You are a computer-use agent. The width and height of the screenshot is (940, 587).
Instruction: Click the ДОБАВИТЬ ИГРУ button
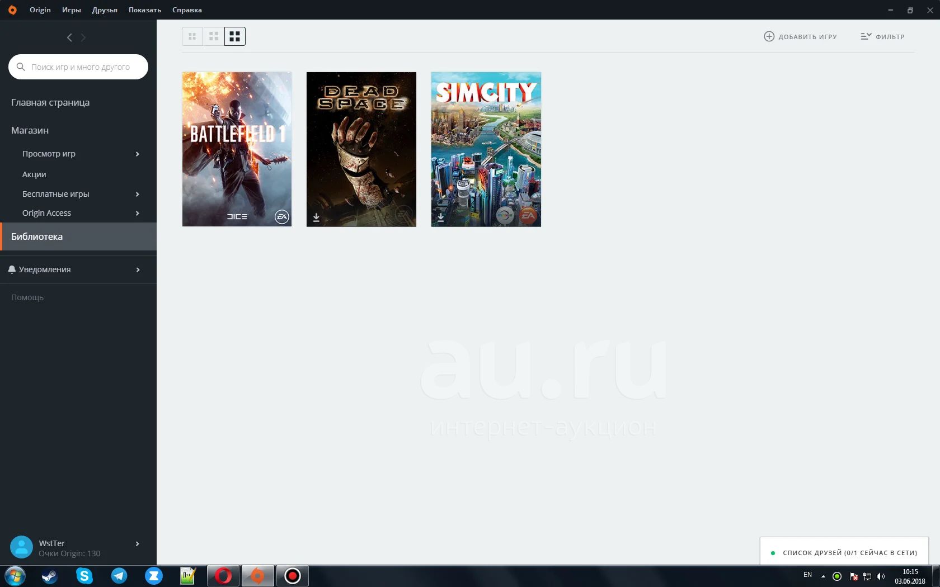800,36
